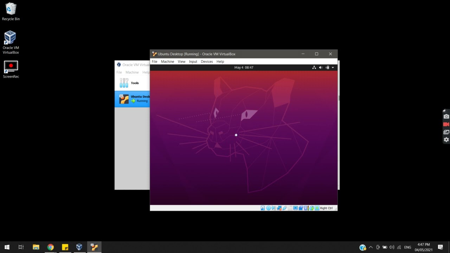The height and width of the screenshot is (253, 450).
Task: Click the optical disk indicator icon
Action: tap(268, 208)
